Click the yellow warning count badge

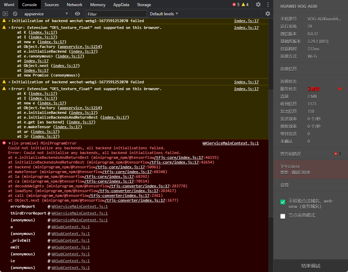click(245, 4)
